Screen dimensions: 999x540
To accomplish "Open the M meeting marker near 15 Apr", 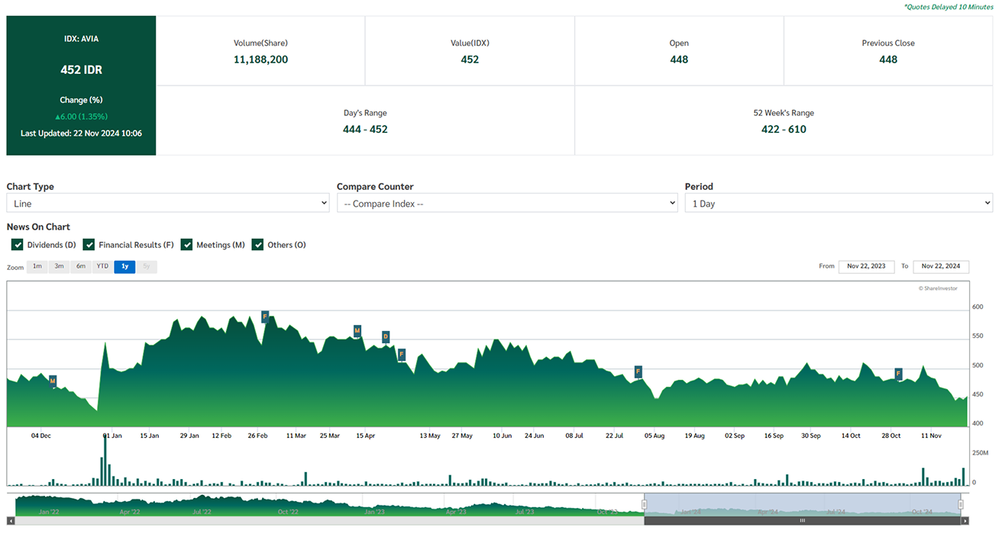I will coord(357,330).
